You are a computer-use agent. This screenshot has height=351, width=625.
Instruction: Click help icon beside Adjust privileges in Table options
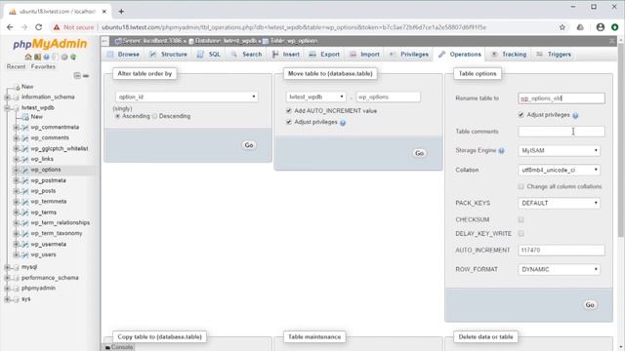[x=575, y=115]
